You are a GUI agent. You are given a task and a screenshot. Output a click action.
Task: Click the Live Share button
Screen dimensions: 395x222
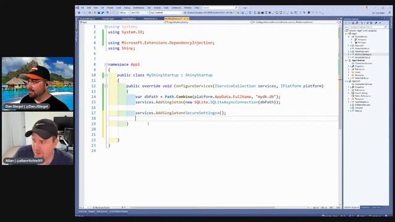point(378,13)
